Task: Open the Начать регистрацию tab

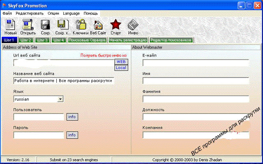Action: click(x=128, y=40)
